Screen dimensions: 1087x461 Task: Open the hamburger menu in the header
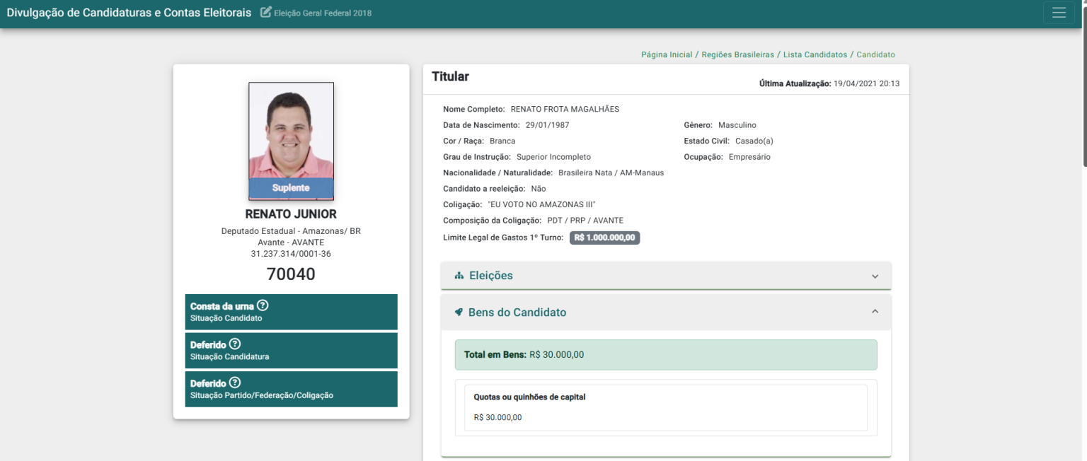coord(1059,13)
